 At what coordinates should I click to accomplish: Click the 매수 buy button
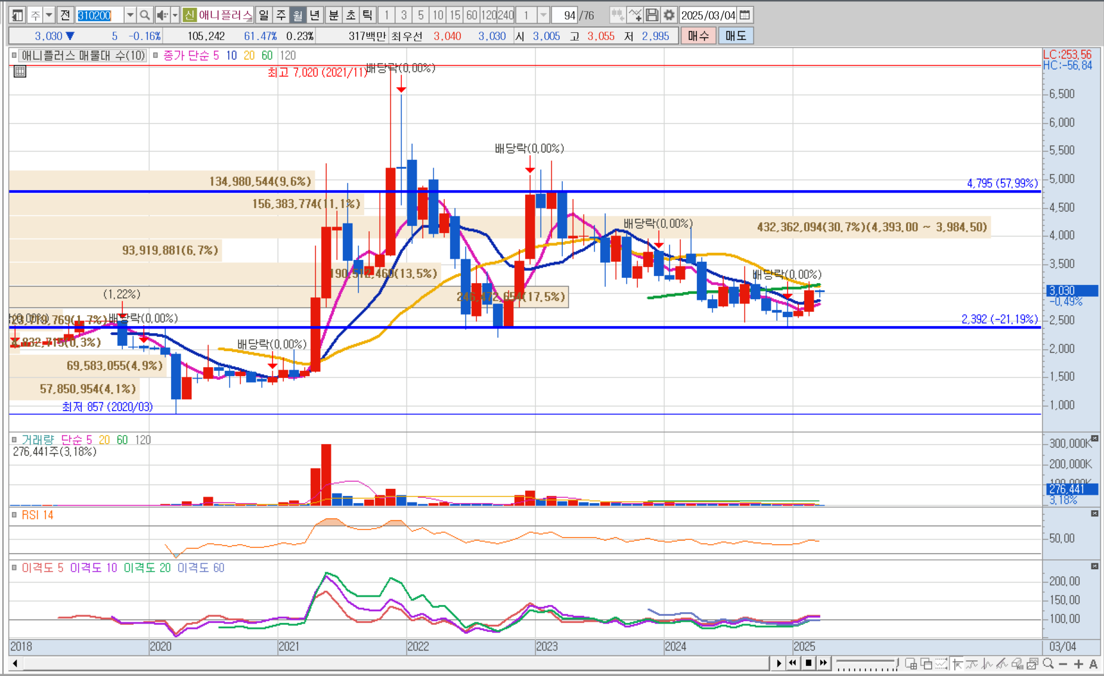click(698, 36)
